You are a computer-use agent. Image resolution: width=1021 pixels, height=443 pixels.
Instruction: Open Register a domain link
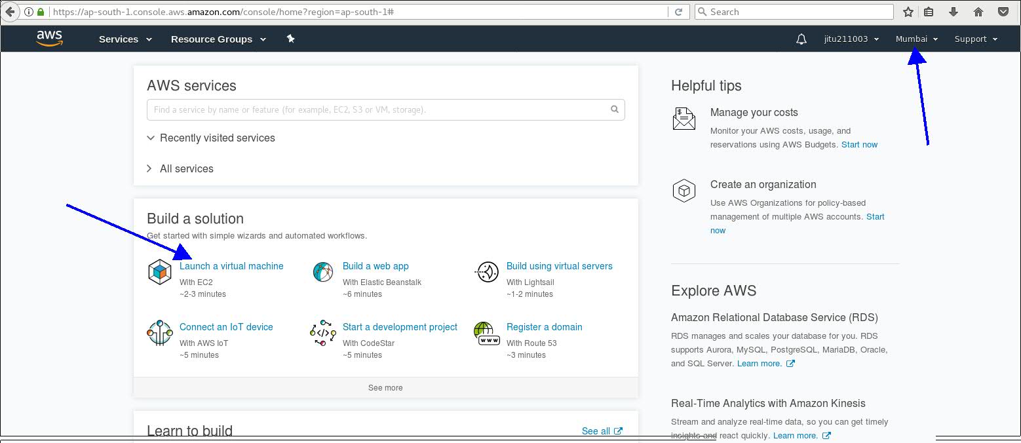point(544,327)
